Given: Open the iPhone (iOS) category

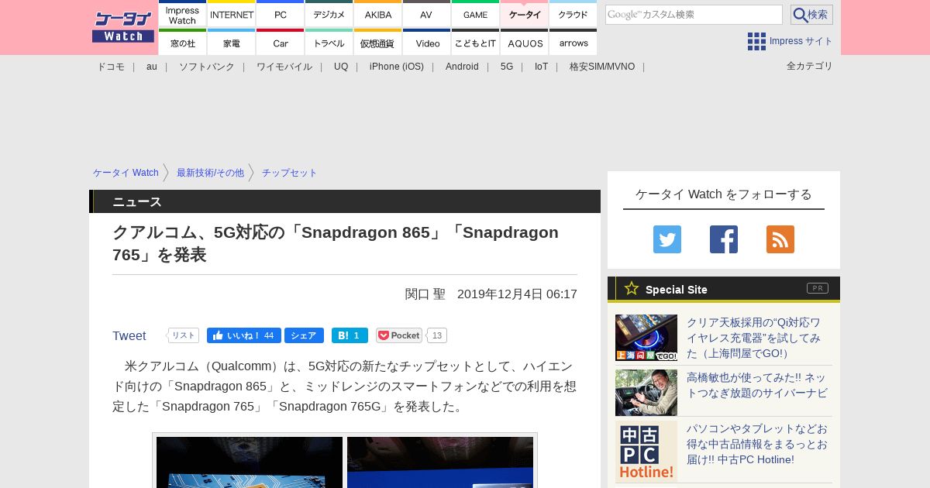Looking at the screenshot, I should [397, 67].
